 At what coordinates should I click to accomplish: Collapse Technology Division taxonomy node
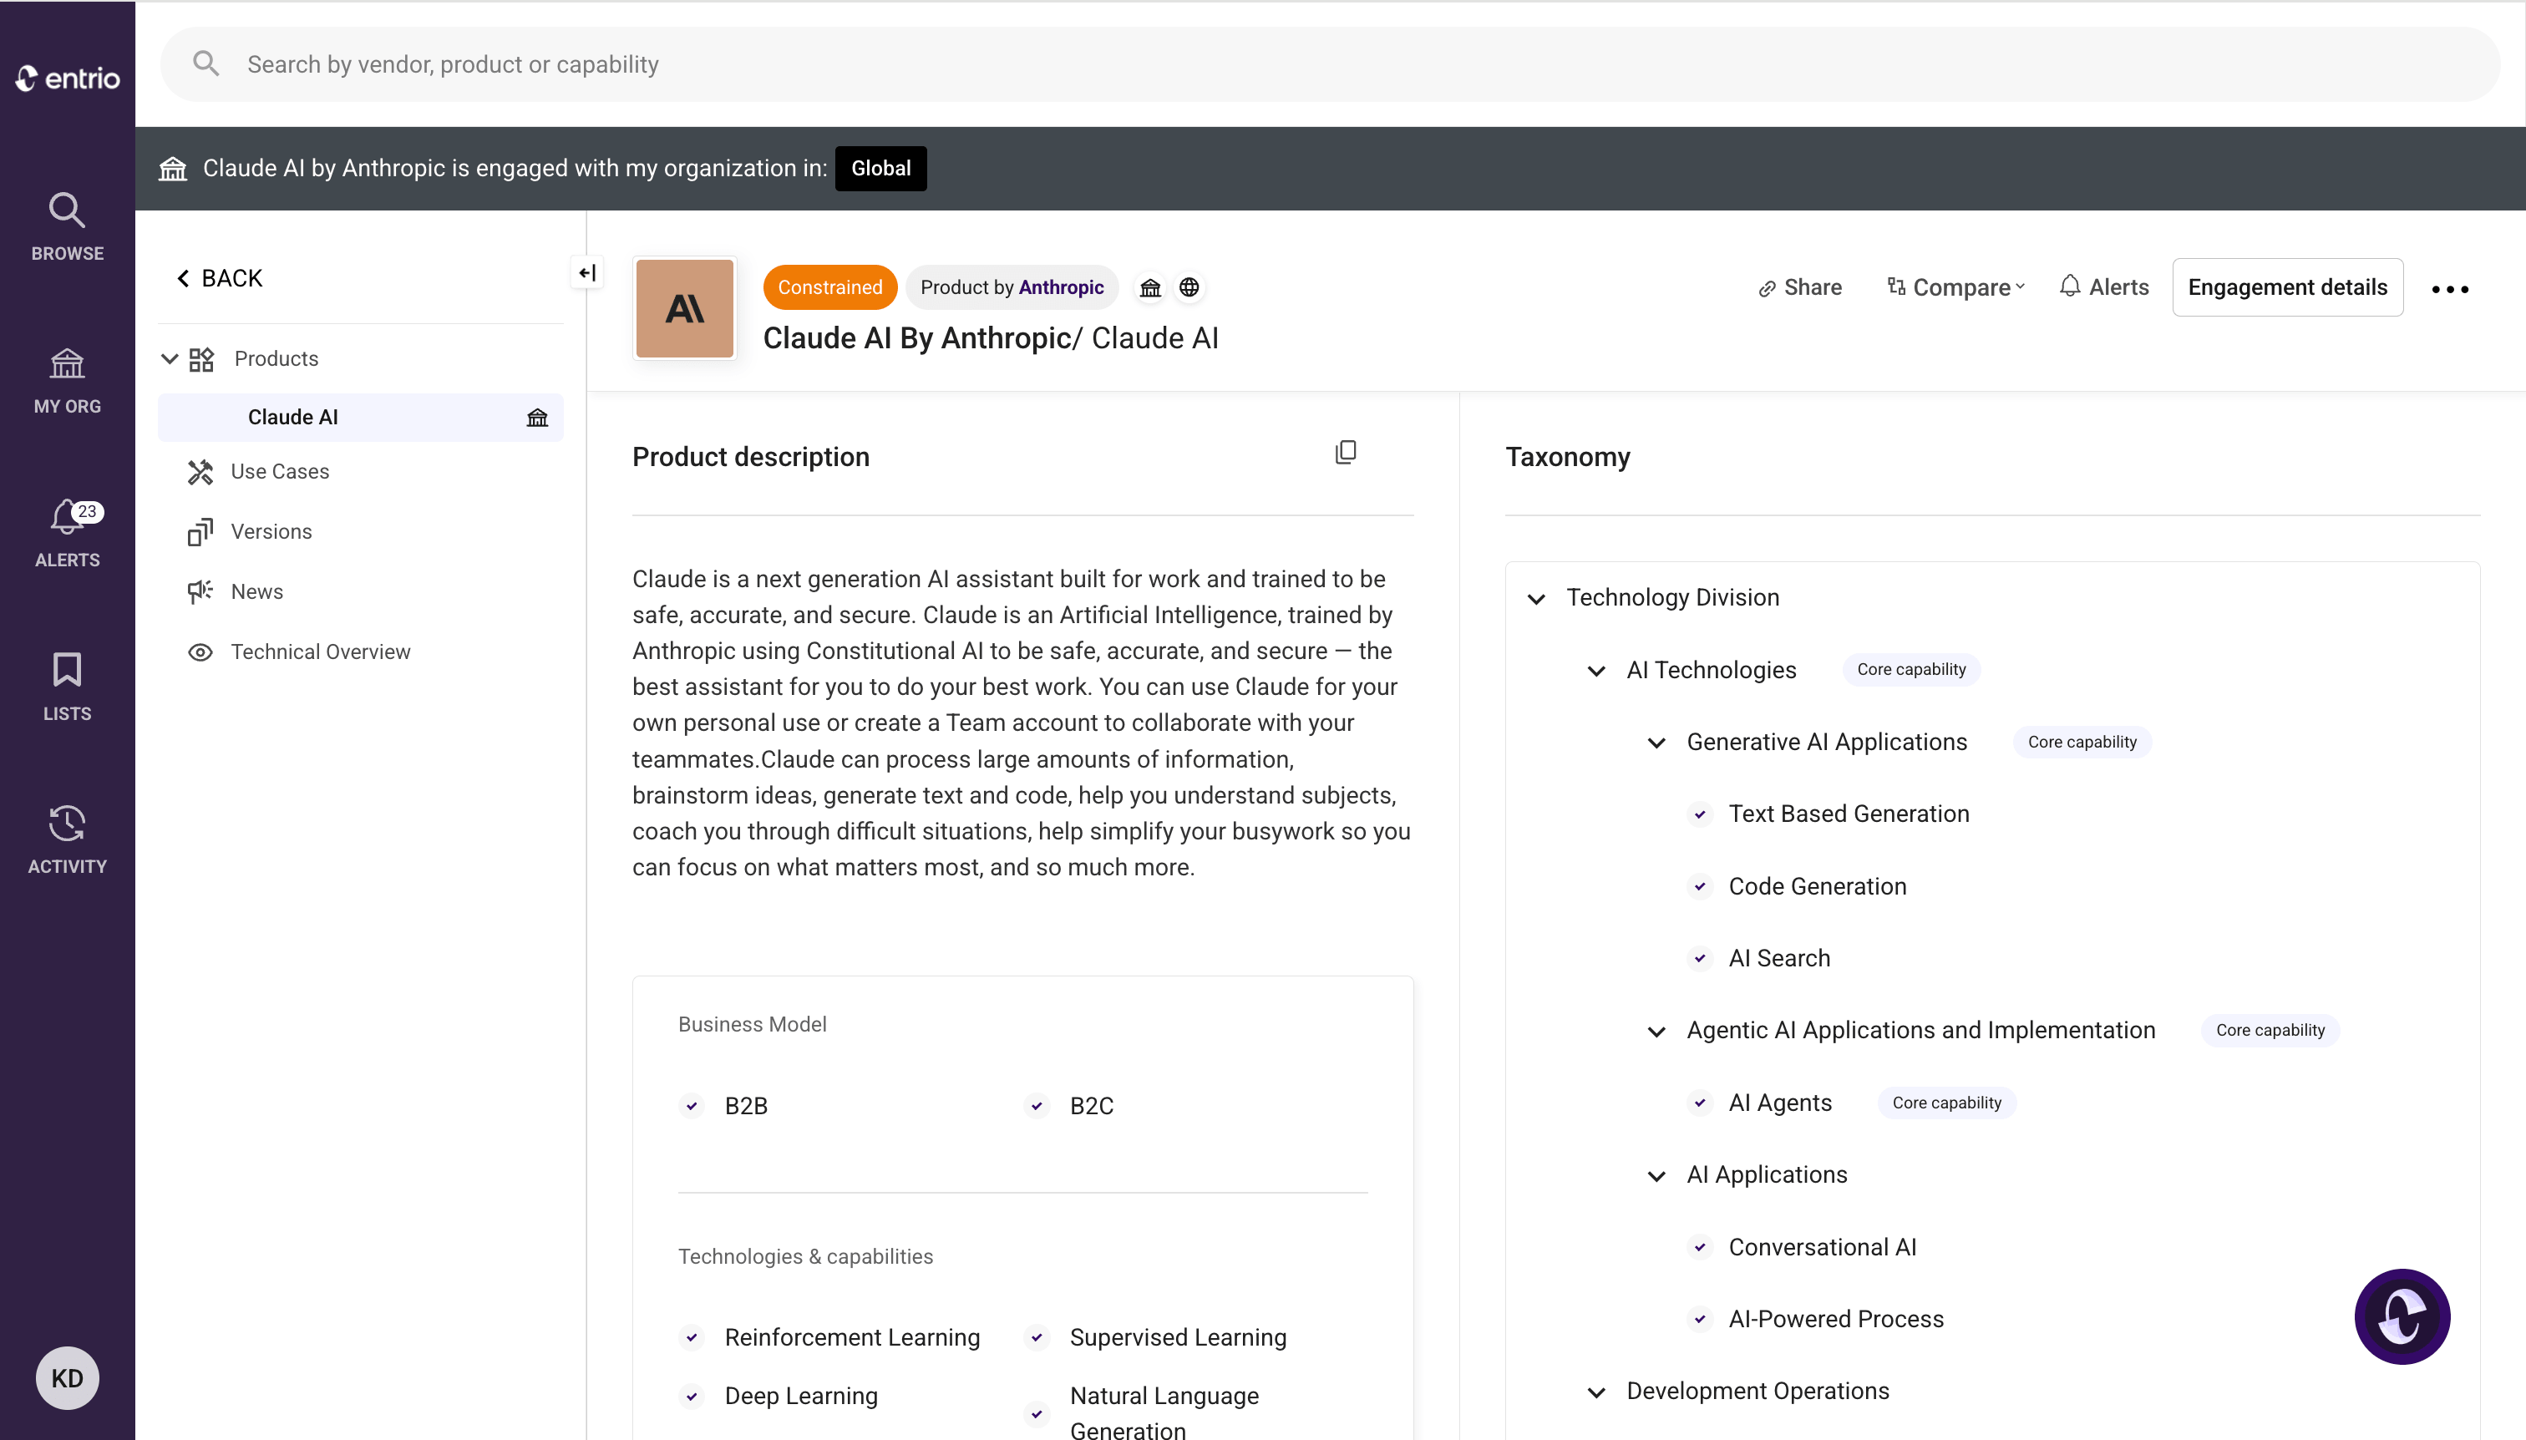point(1536,598)
